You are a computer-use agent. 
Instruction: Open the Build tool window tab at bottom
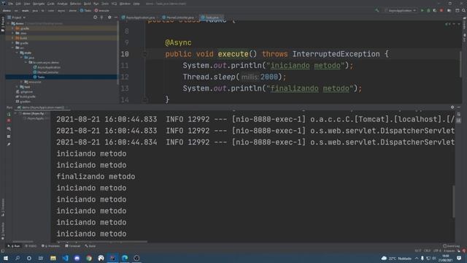pyautogui.click(x=90, y=246)
